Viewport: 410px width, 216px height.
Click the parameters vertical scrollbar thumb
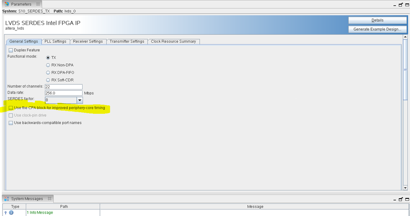tap(405, 69)
